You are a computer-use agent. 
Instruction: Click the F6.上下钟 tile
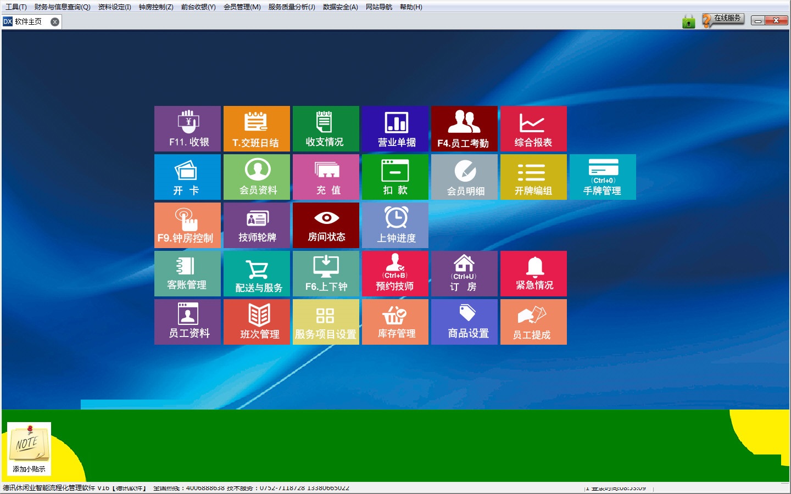pyautogui.click(x=326, y=273)
